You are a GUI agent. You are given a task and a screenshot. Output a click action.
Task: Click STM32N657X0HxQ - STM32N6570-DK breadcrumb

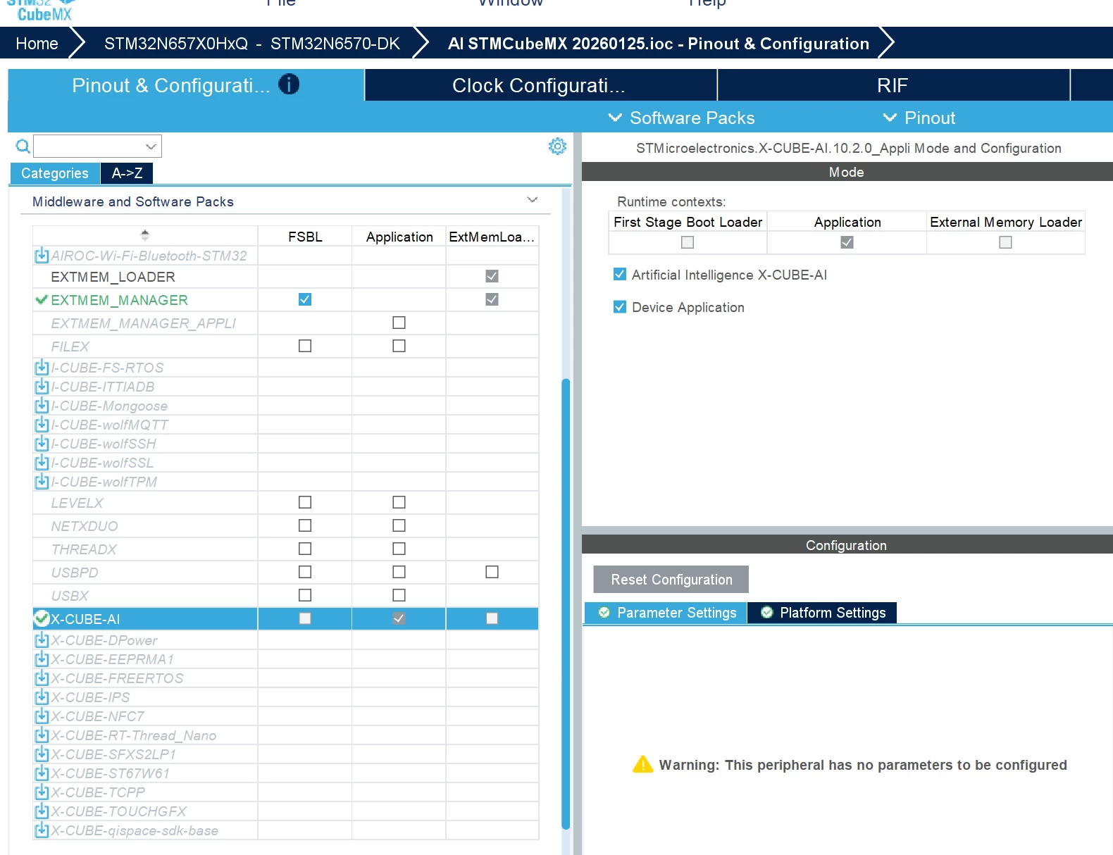pos(251,44)
